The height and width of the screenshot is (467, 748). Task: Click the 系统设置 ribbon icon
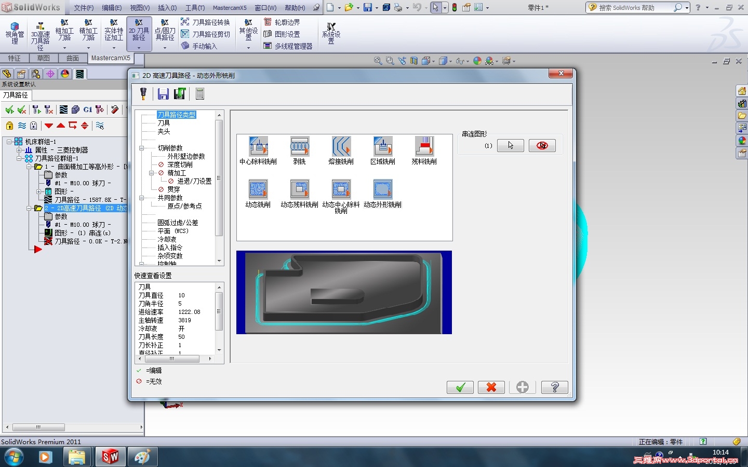331,33
